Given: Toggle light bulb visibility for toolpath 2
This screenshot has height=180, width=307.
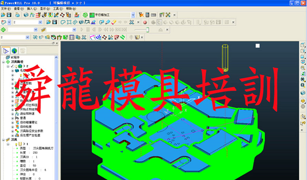Looking at the screenshot, I should (x=16, y=66).
